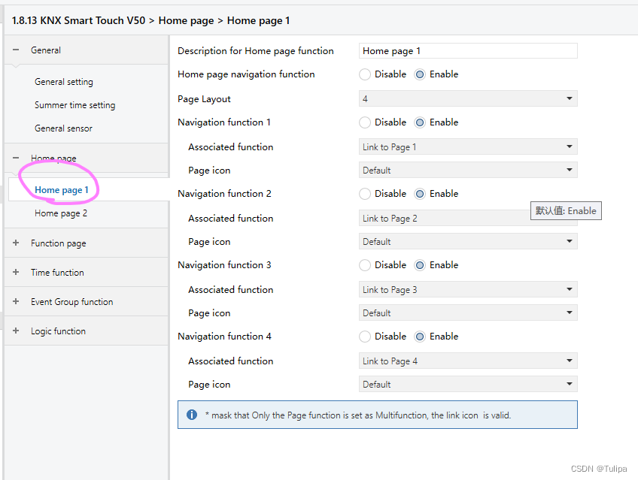
Task: Click the mask that Only the Page function notice text
Action: (358, 415)
